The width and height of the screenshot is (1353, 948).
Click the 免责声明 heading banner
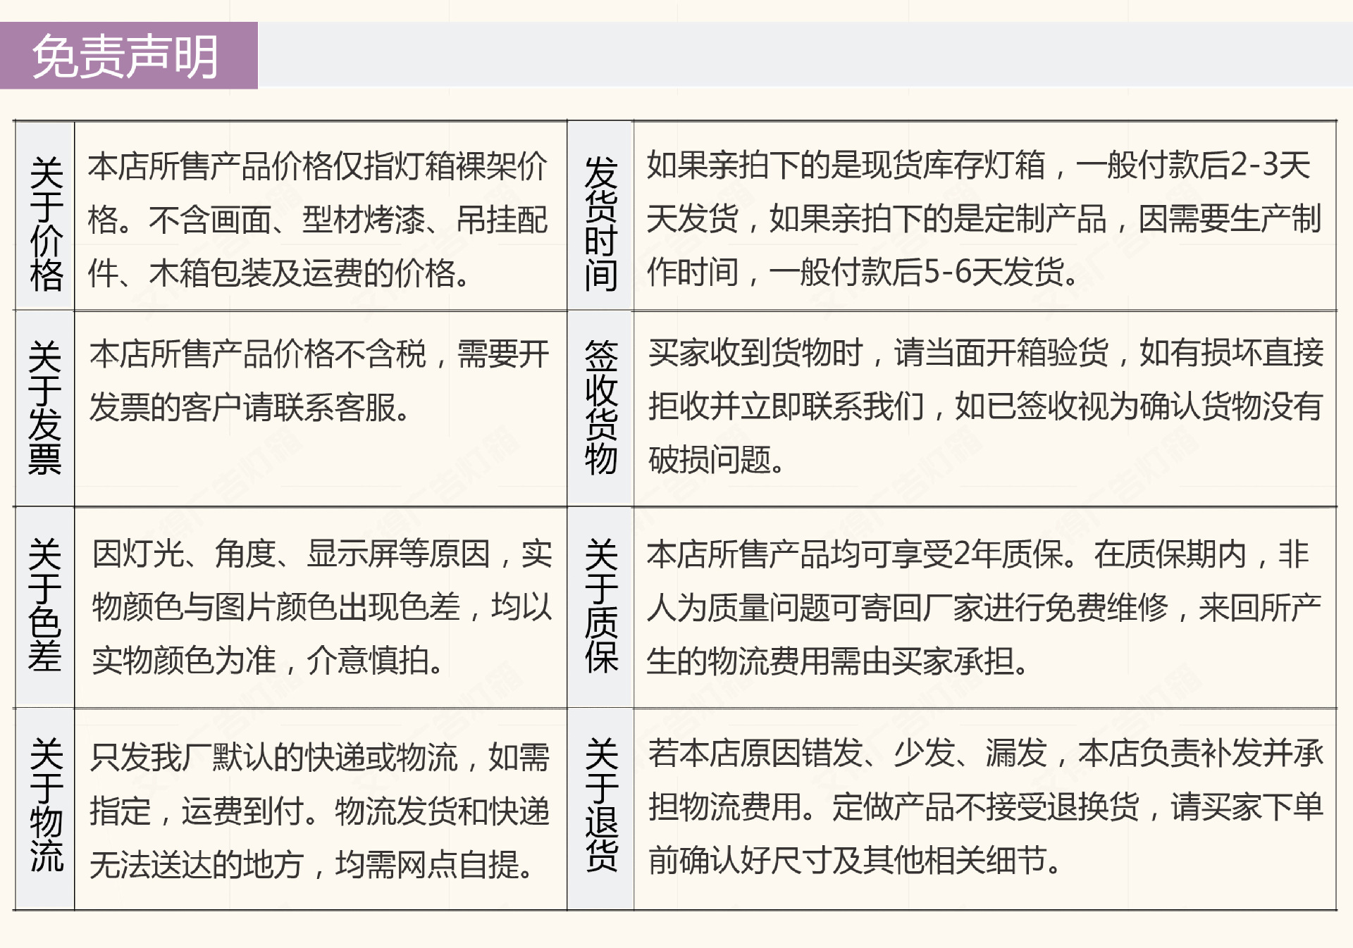(x=128, y=56)
